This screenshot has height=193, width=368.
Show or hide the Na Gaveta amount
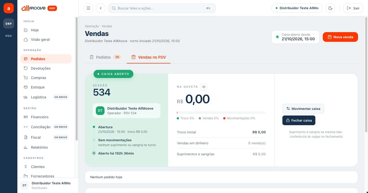(x=204, y=87)
